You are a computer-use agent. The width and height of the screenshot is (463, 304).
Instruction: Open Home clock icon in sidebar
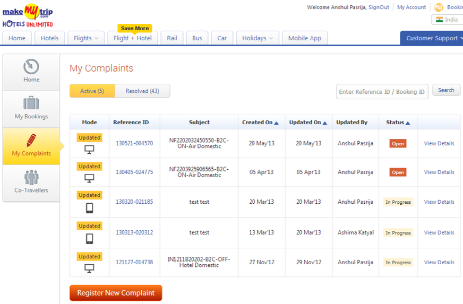point(31,66)
